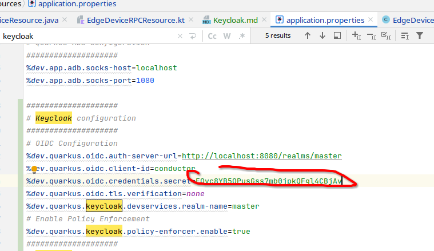The image size is (434, 251).
Task: Open localhost:8080 realms master URL
Action: [x=261, y=156]
